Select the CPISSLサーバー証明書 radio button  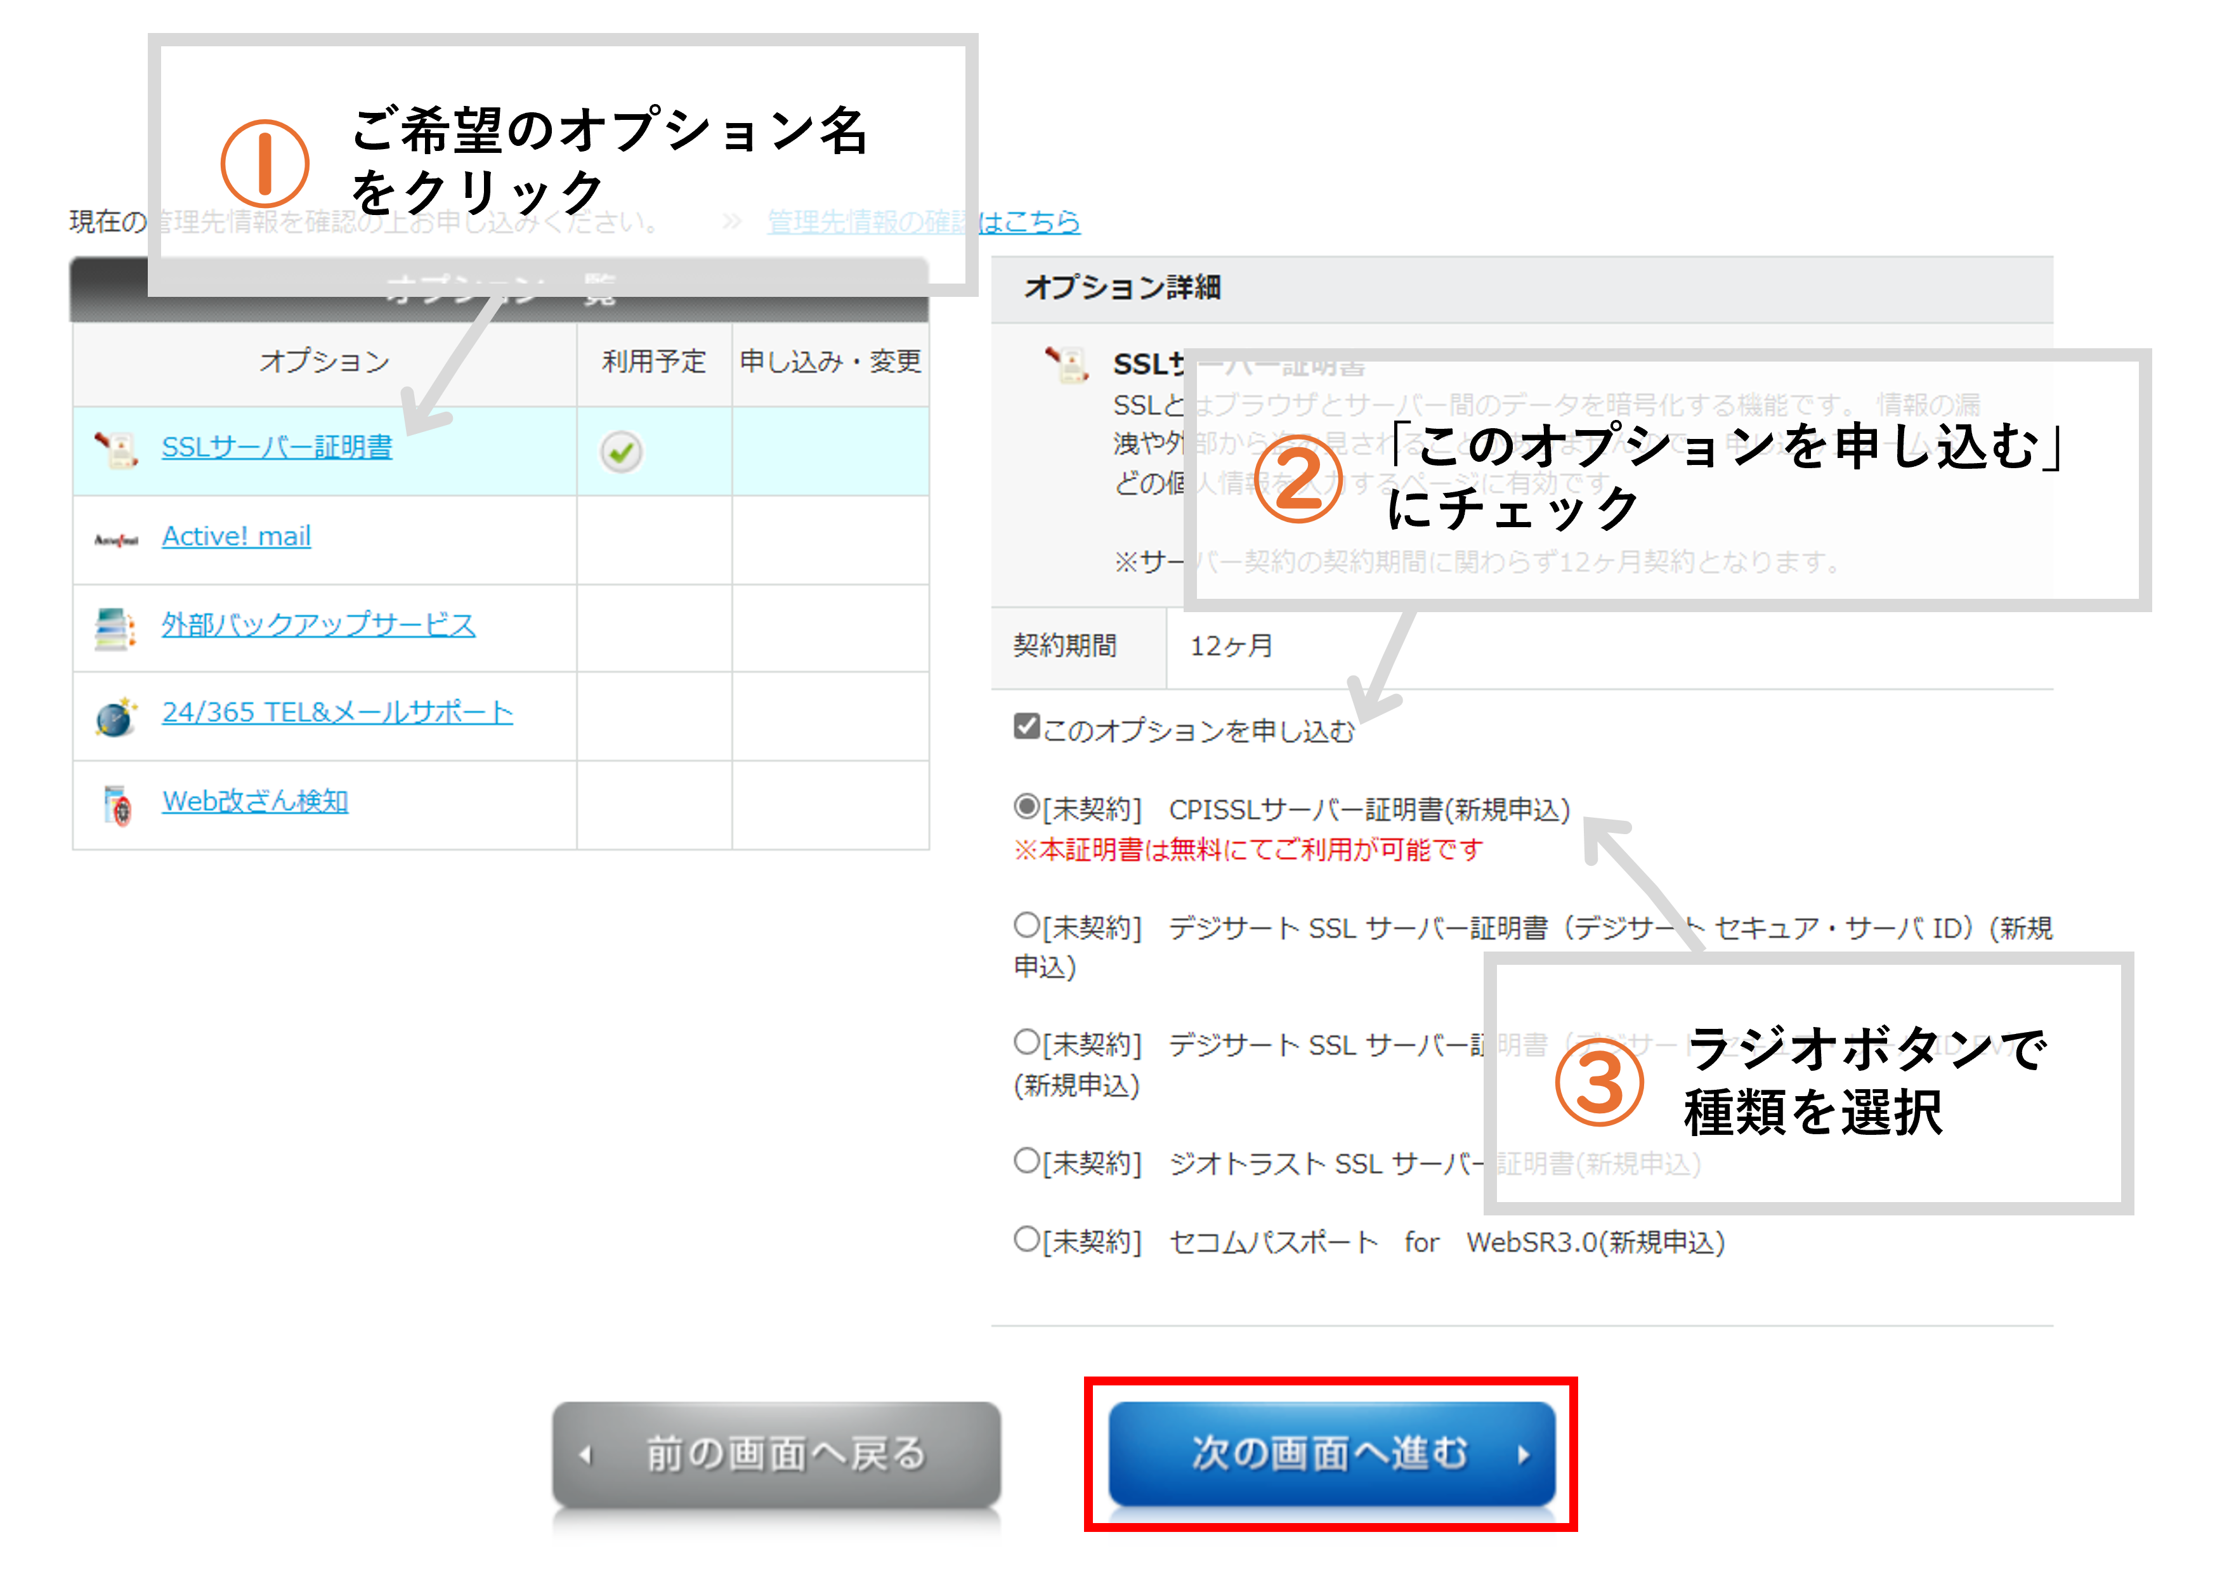pos(1026,806)
